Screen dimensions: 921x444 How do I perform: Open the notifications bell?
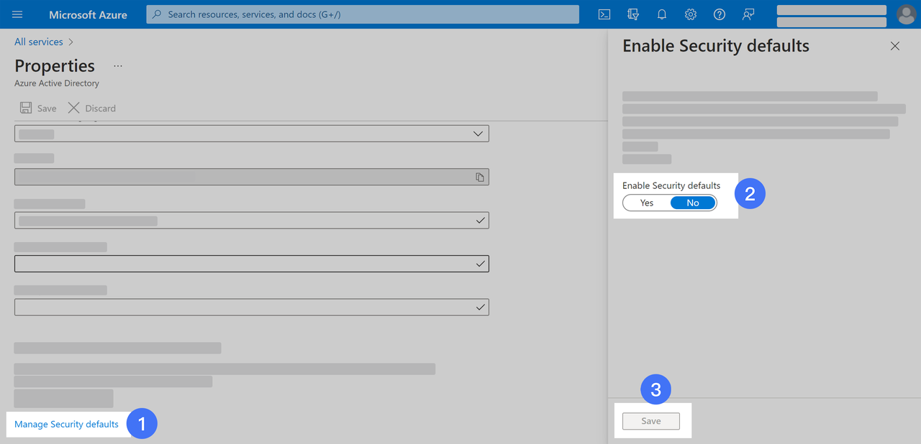click(662, 14)
